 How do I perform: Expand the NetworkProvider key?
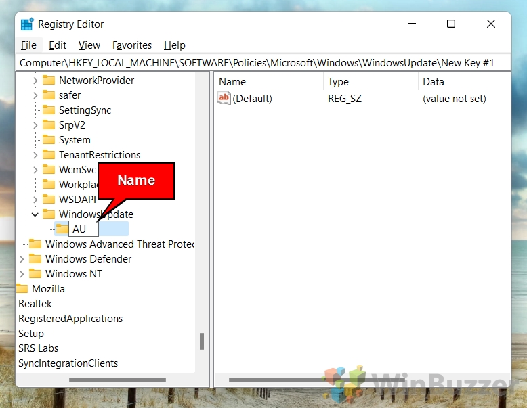[35, 81]
